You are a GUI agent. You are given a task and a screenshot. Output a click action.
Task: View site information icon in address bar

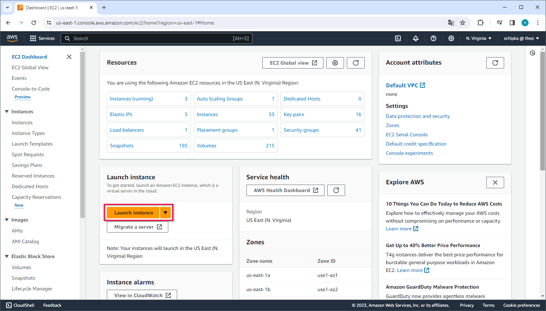click(x=49, y=23)
